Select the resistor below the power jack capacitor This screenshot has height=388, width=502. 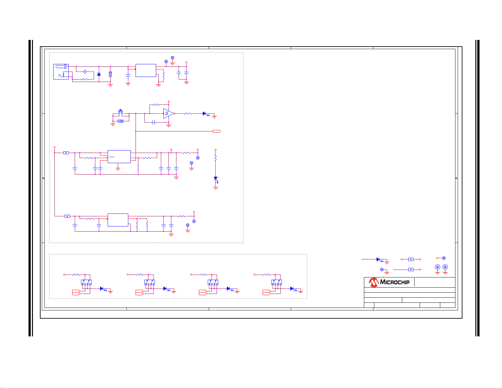coord(85,79)
